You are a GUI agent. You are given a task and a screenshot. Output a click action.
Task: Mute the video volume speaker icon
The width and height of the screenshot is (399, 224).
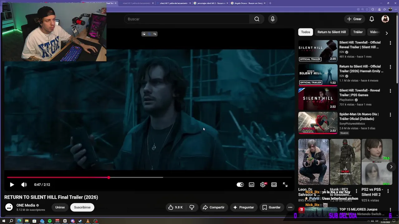click(24, 184)
